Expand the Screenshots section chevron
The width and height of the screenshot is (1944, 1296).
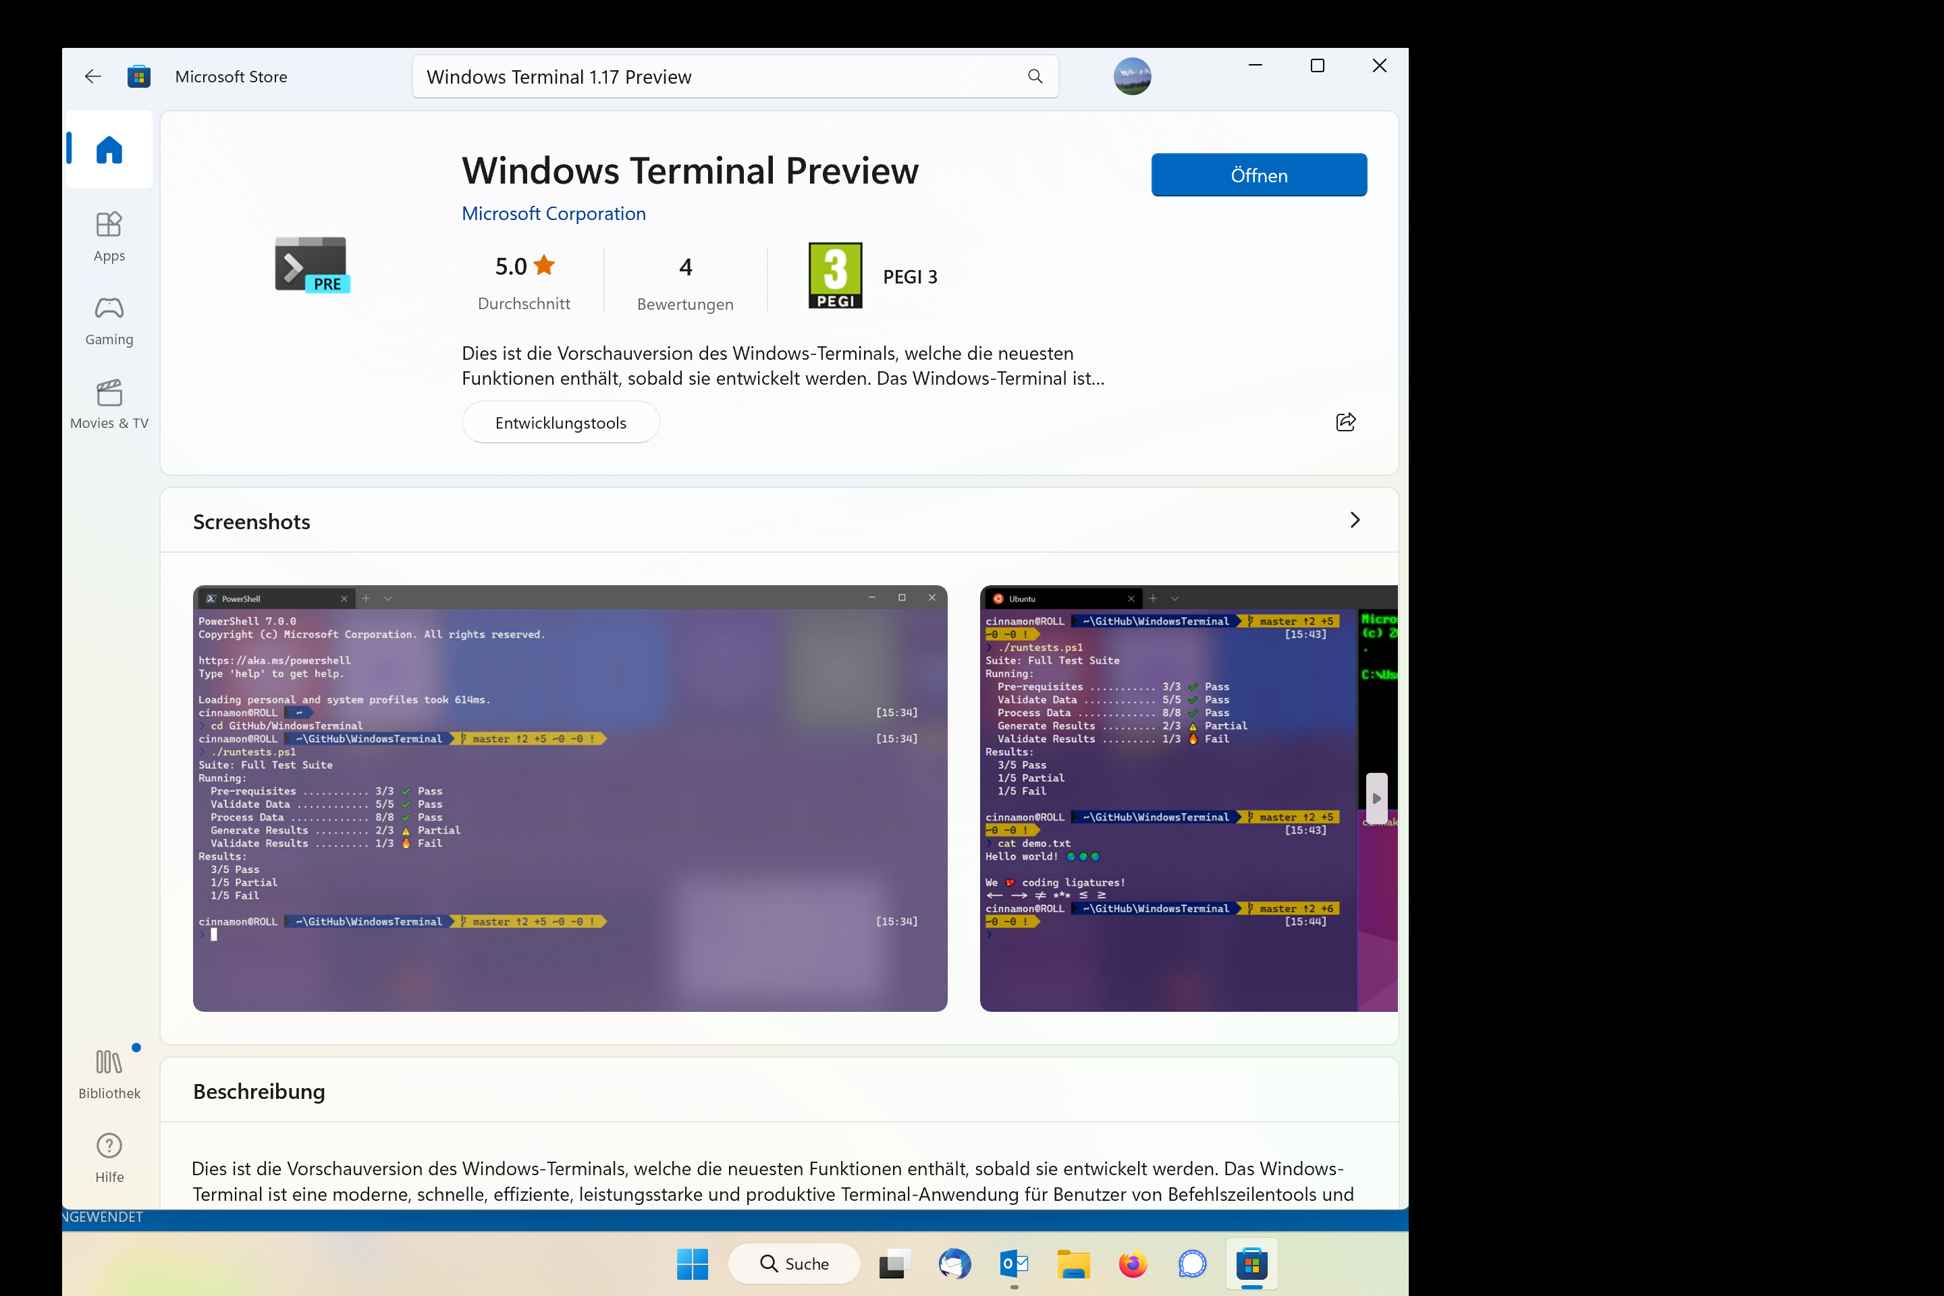coord(1355,520)
